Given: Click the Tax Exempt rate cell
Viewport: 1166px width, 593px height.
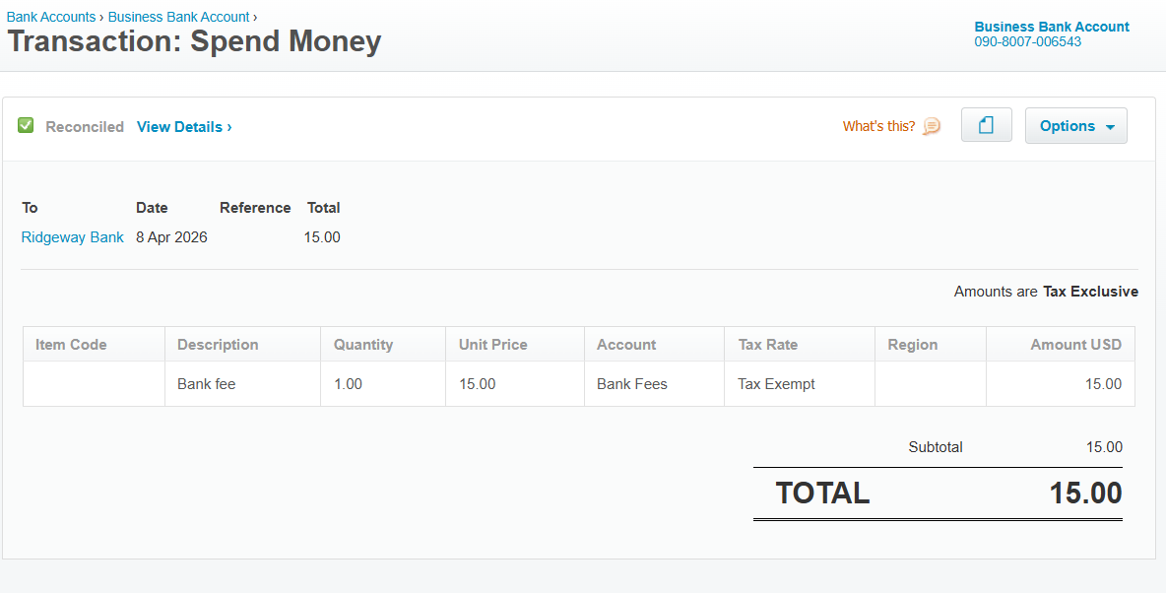Looking at the screenshot, I should tap(800, 384).
